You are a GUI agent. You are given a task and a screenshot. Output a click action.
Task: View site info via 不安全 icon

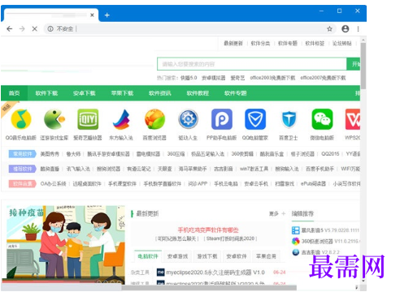pos(50,28)
